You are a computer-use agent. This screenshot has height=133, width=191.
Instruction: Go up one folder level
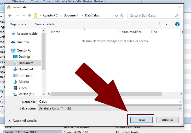tap(29, 16)
